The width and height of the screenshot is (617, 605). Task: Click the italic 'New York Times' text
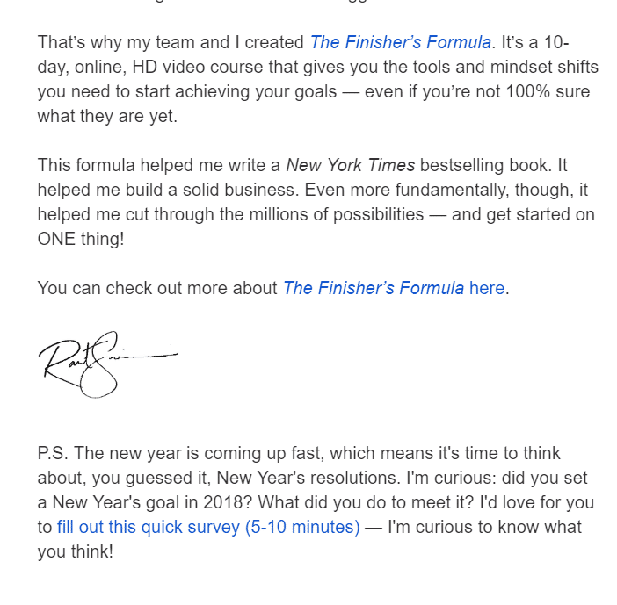pos(350,165)
